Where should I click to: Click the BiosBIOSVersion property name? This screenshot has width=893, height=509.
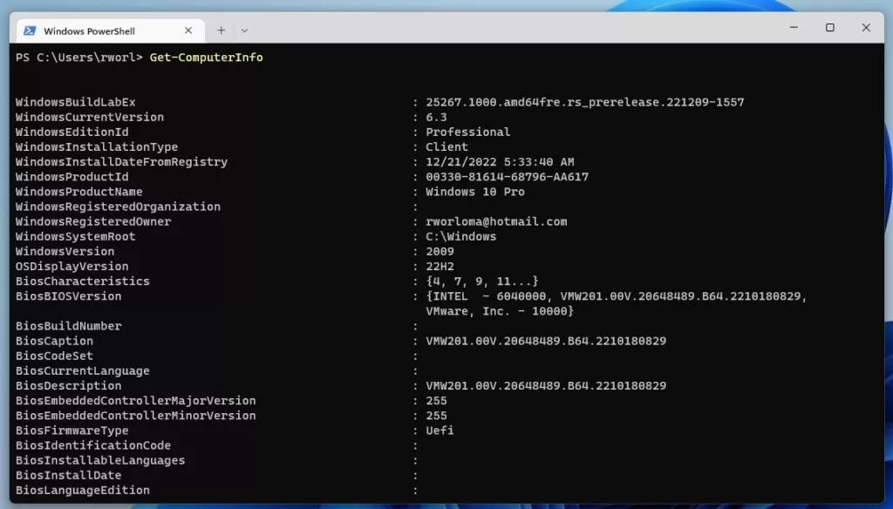[x=68, y=296]
